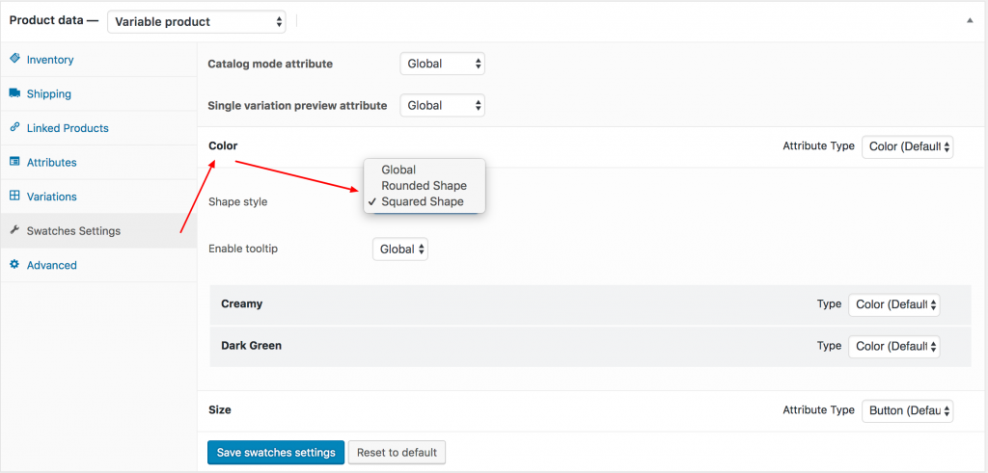Open Catalog mode attribute dropdown
Screen dimensions: 988x473
click(x=442, y=65)
